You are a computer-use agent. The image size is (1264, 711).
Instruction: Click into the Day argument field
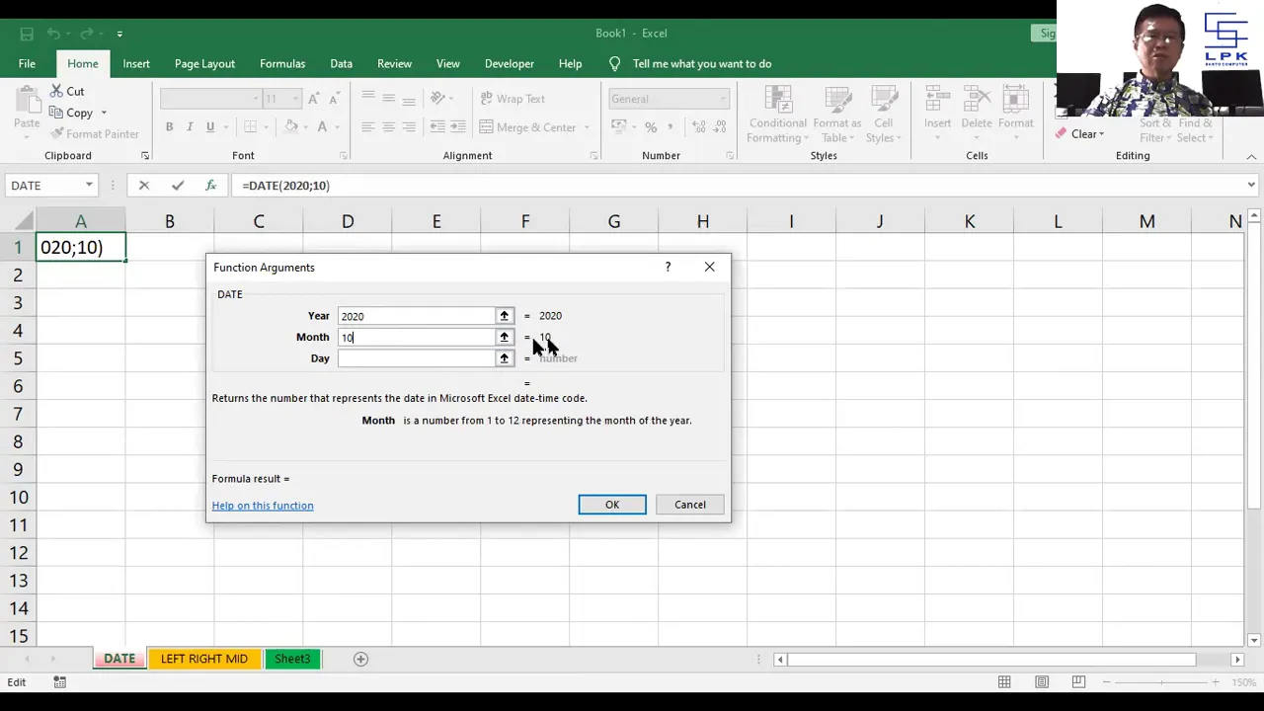(x=416, y=358)
